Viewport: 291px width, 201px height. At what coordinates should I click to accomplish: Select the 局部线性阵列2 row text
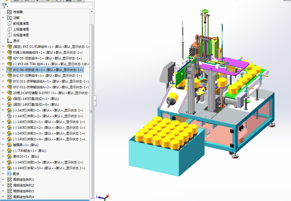(x=23, y=185)
